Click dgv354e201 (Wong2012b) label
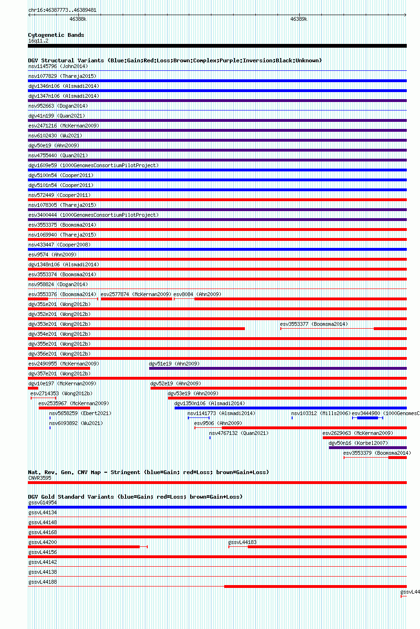 click(x=59, y=334)
